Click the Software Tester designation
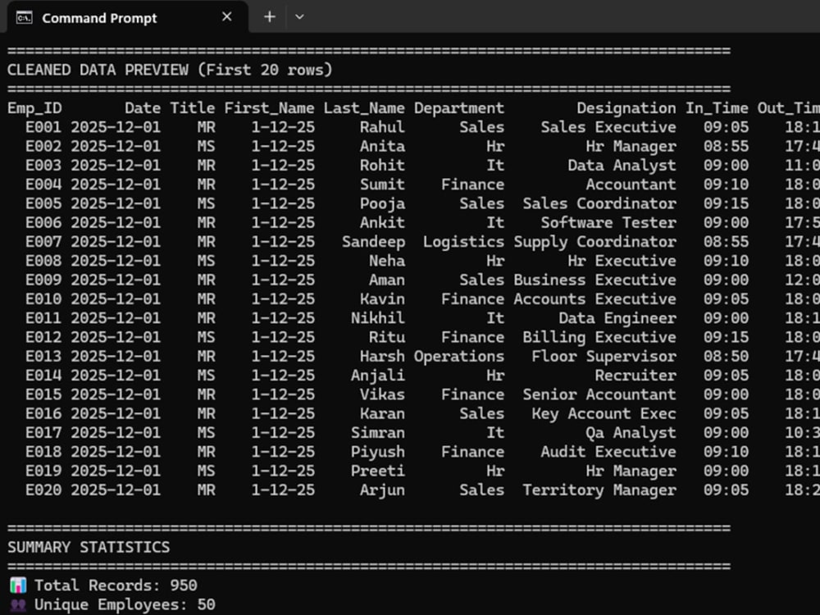820x615 pixels. (x=608, y=223)
